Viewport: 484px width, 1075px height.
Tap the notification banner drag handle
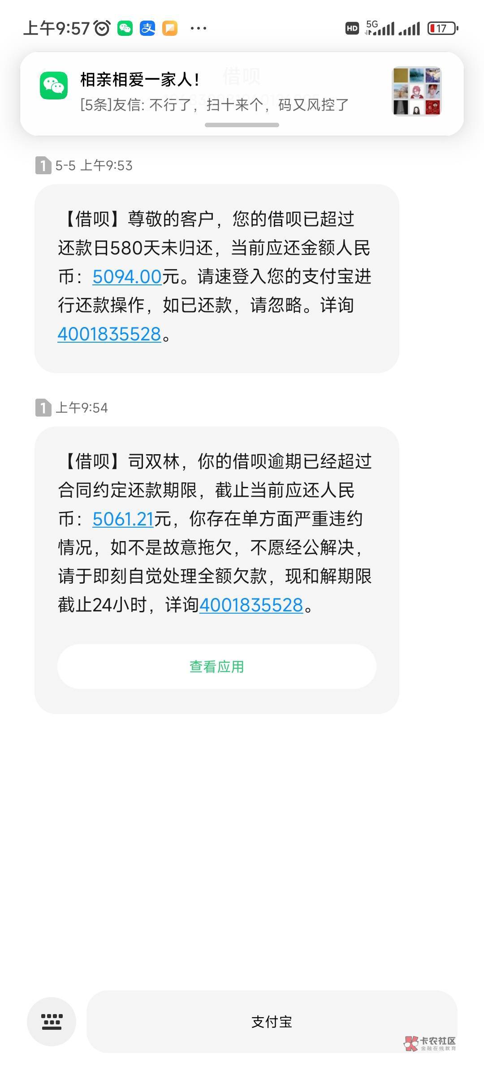(x=242, y=125)
